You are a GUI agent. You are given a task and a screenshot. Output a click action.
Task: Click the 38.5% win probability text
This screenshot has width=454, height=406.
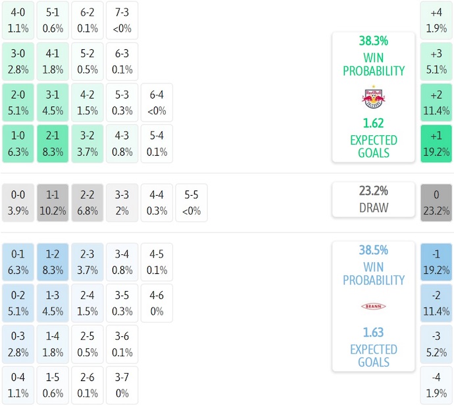pos(373,250)
